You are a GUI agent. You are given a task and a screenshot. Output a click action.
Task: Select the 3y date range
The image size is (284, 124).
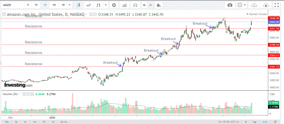pos(16,122)
